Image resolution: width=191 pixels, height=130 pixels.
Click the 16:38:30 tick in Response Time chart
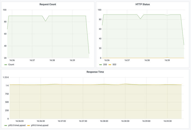click(125, 121)
